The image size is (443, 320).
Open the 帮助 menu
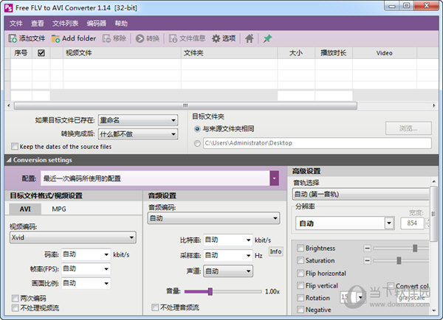click(121, 24)
